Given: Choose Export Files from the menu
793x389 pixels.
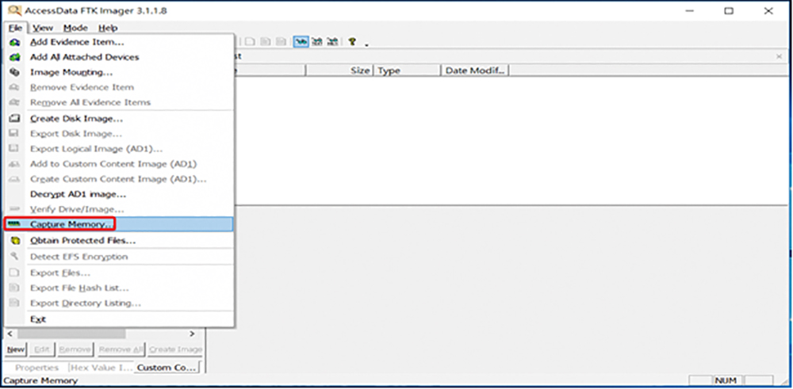Looking at the screenshot, I should [119, 273].
